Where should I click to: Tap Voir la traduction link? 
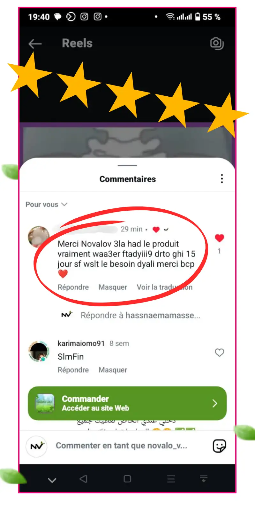coord(165,287)
